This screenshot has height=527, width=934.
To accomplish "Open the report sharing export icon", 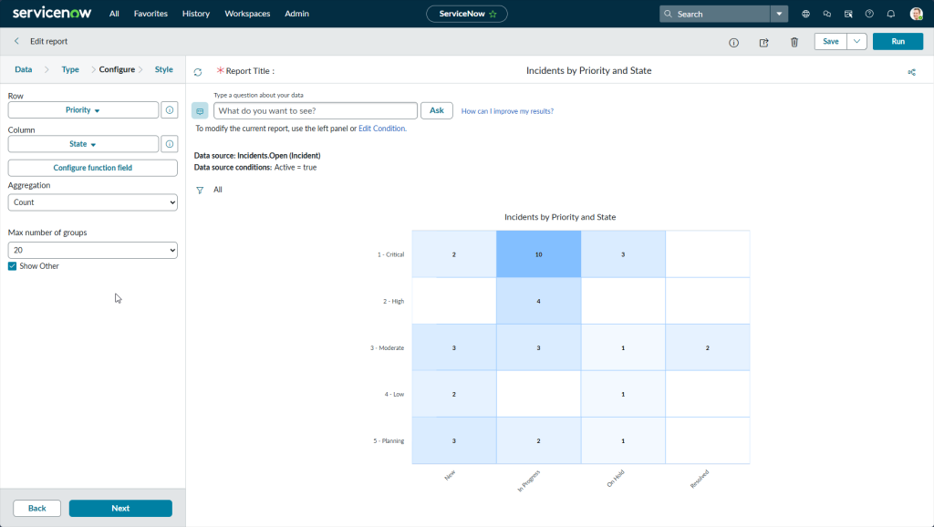I will 763,42.
